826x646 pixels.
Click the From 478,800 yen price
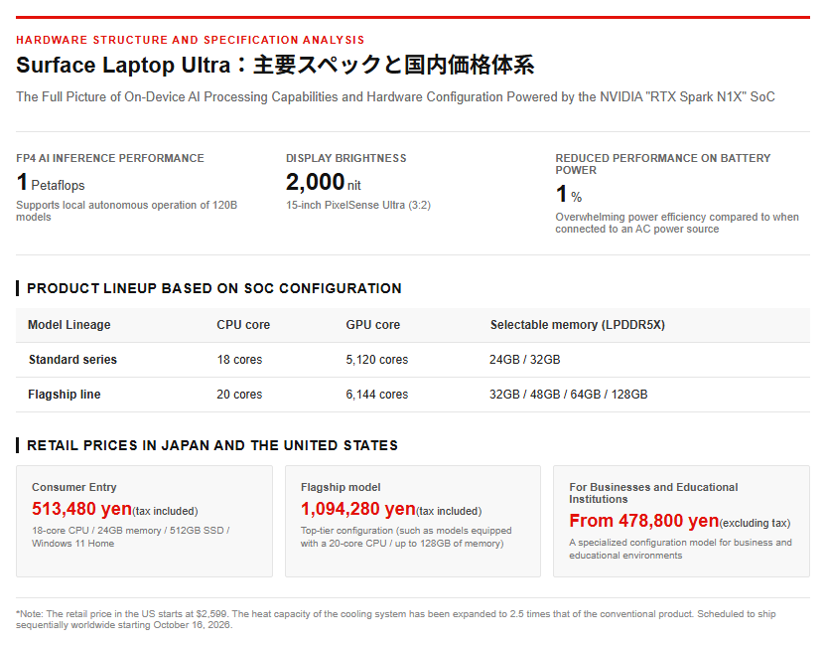coord(643,521)
